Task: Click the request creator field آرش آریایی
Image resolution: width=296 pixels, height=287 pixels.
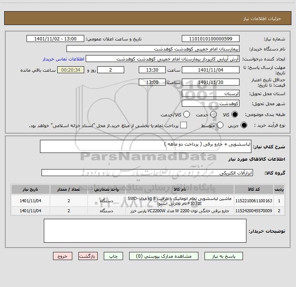Action: [x=163, y=59]
